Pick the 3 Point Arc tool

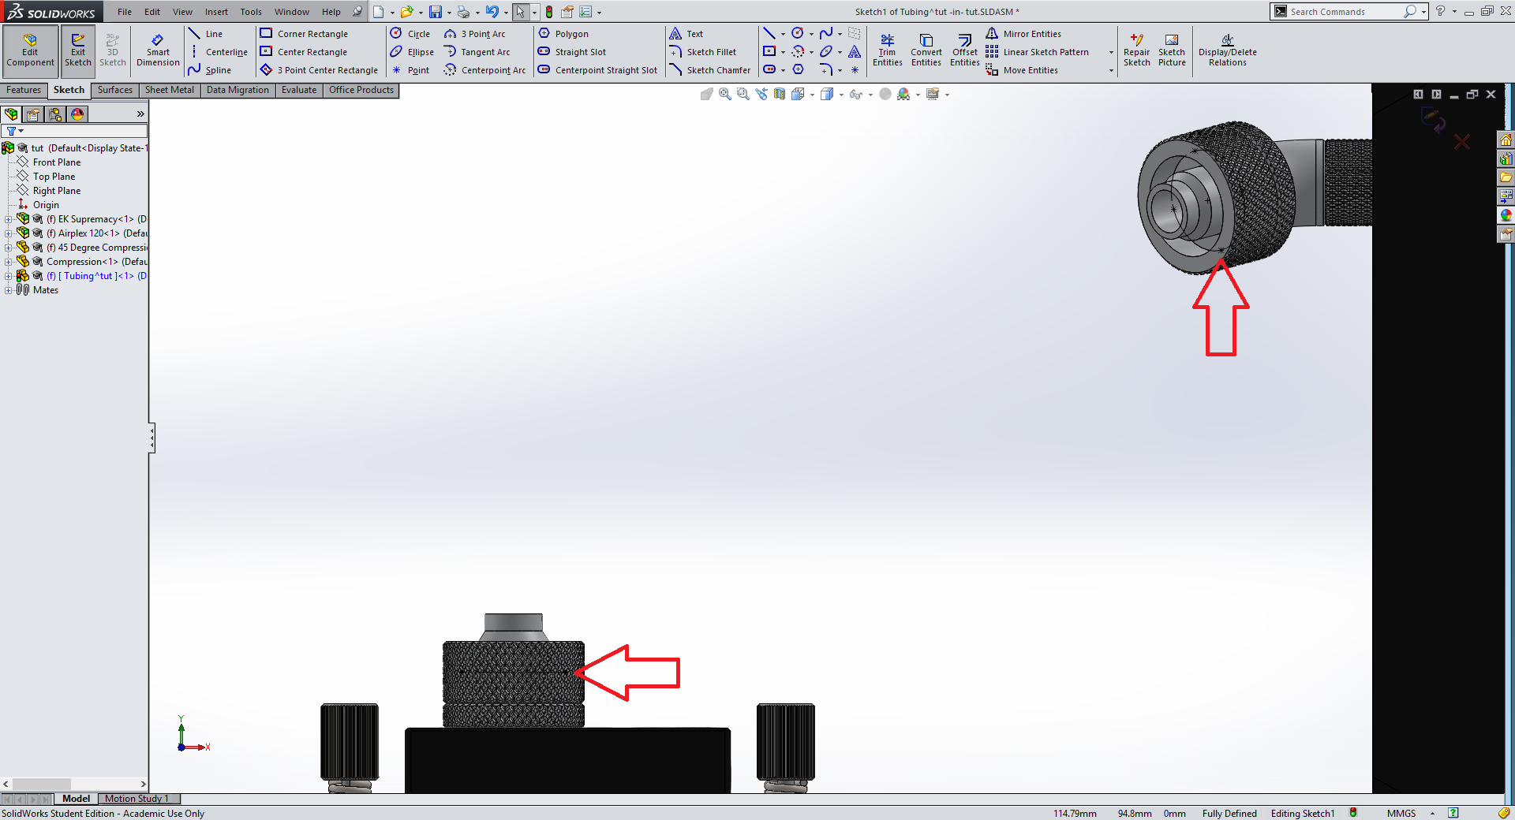474,34
